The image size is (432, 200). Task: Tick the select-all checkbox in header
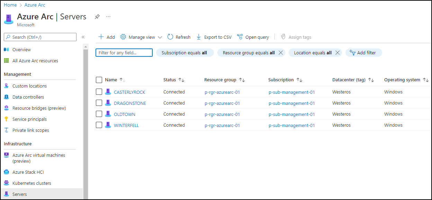coord(99,80)
